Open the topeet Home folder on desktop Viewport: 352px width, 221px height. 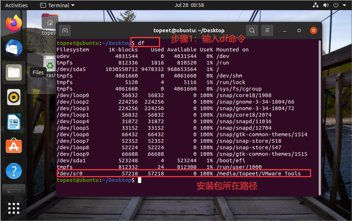(x=50, y=24)
